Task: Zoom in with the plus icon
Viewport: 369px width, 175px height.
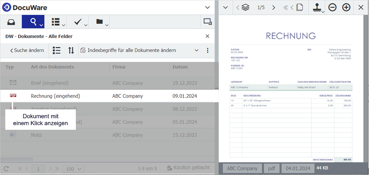Action: [346, 7]
